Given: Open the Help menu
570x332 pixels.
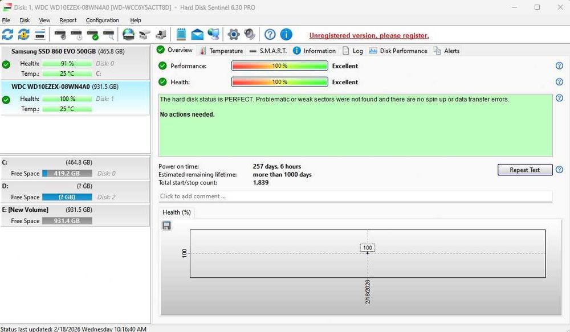Looking at the screenshot, I should 136,21.
